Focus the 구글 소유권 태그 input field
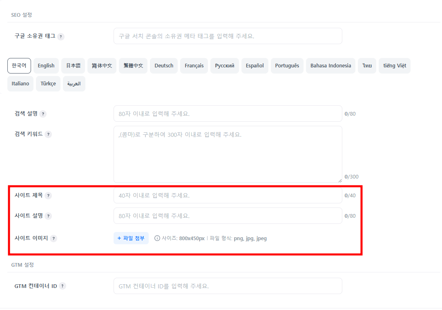442x310 pixels. [x=228, y=36]
